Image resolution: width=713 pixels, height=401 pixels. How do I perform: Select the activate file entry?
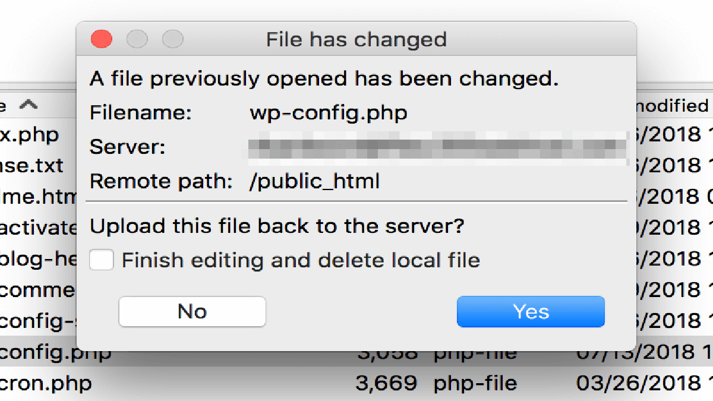pos(39,228)
